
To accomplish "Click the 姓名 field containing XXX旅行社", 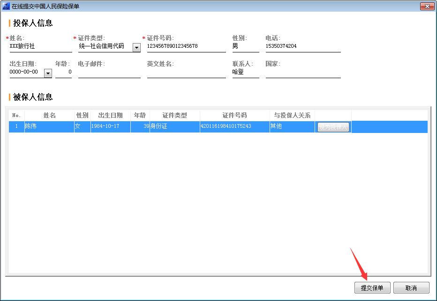I will pos(40,46).
